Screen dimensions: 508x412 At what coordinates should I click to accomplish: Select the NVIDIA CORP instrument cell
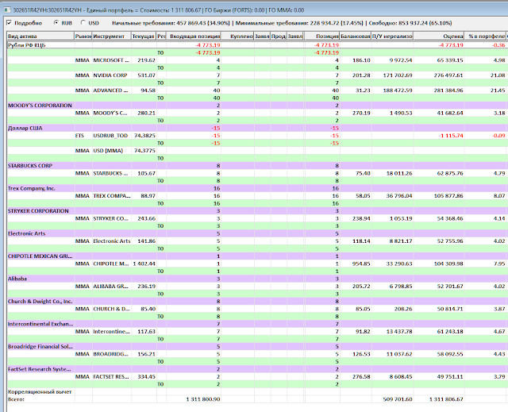point(111,75)
